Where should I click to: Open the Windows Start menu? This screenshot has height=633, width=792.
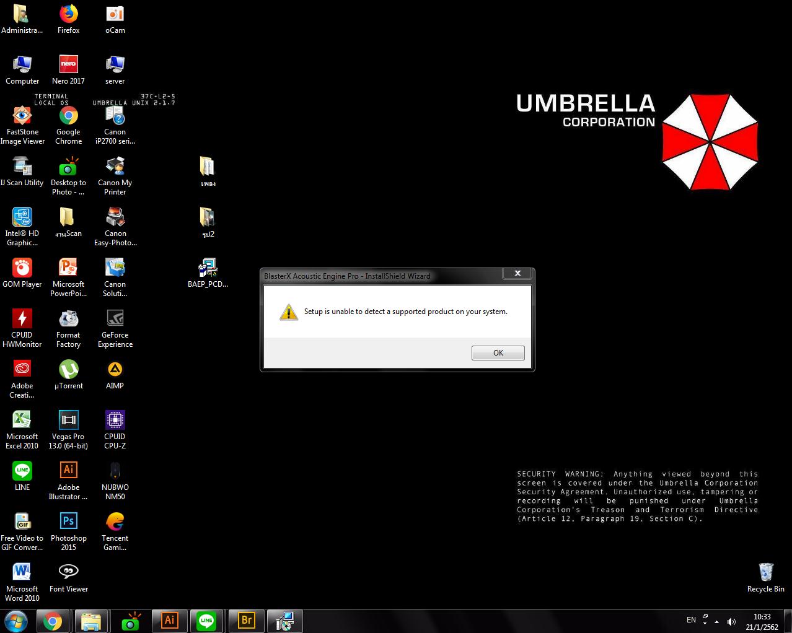15,621
